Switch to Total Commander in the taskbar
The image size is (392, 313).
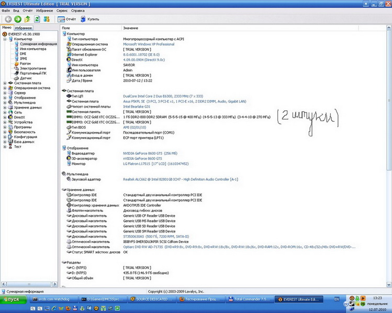click(251, 299)
